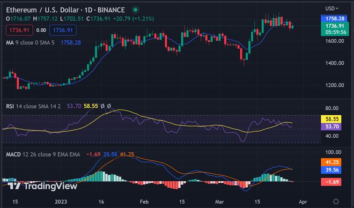This screenshot has height=208, width=354.
Task: Select the RSI 14 close indicator legend
Action: click(x=33, y=106)
